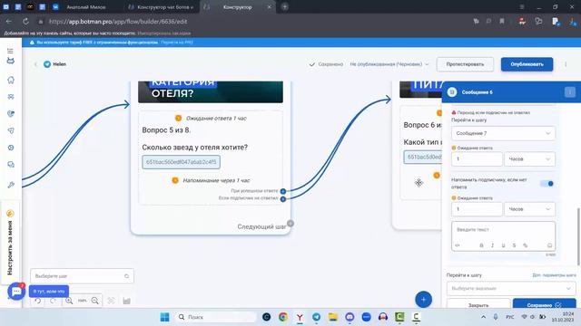This screenshot has width=581, height=326.
Task: Click variable field under 'Сколько звезд у отеля хотите?'
Action: tap(182, 162)
